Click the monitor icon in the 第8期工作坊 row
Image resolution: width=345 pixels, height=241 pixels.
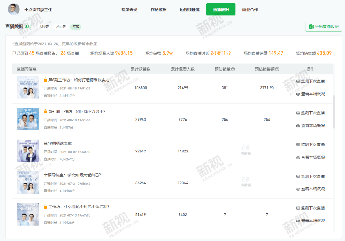(298, 81)
